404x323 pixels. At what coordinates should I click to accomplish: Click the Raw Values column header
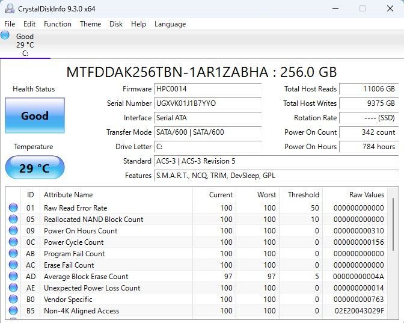pyautogui.click(x=355, y=195)
